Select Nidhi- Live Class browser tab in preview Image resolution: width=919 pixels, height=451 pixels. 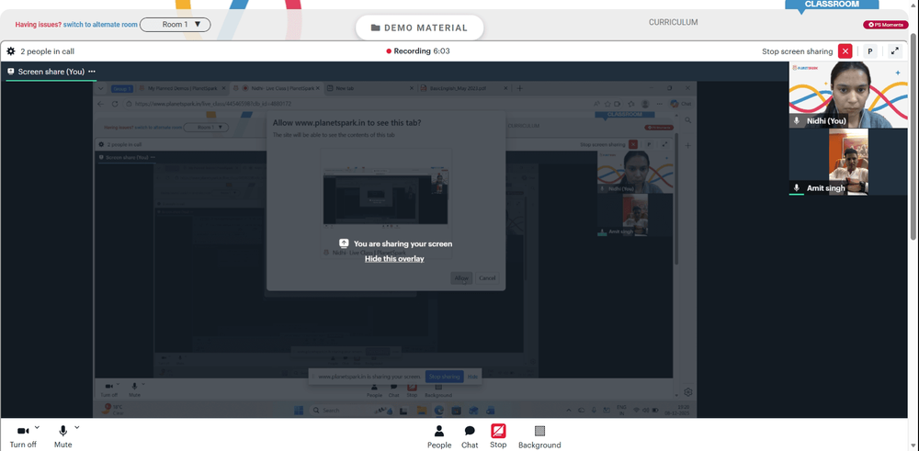tap(276, 88)
